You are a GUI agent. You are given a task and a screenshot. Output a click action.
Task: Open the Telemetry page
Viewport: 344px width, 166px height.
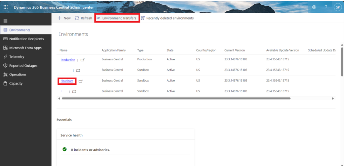pos(26,56)
